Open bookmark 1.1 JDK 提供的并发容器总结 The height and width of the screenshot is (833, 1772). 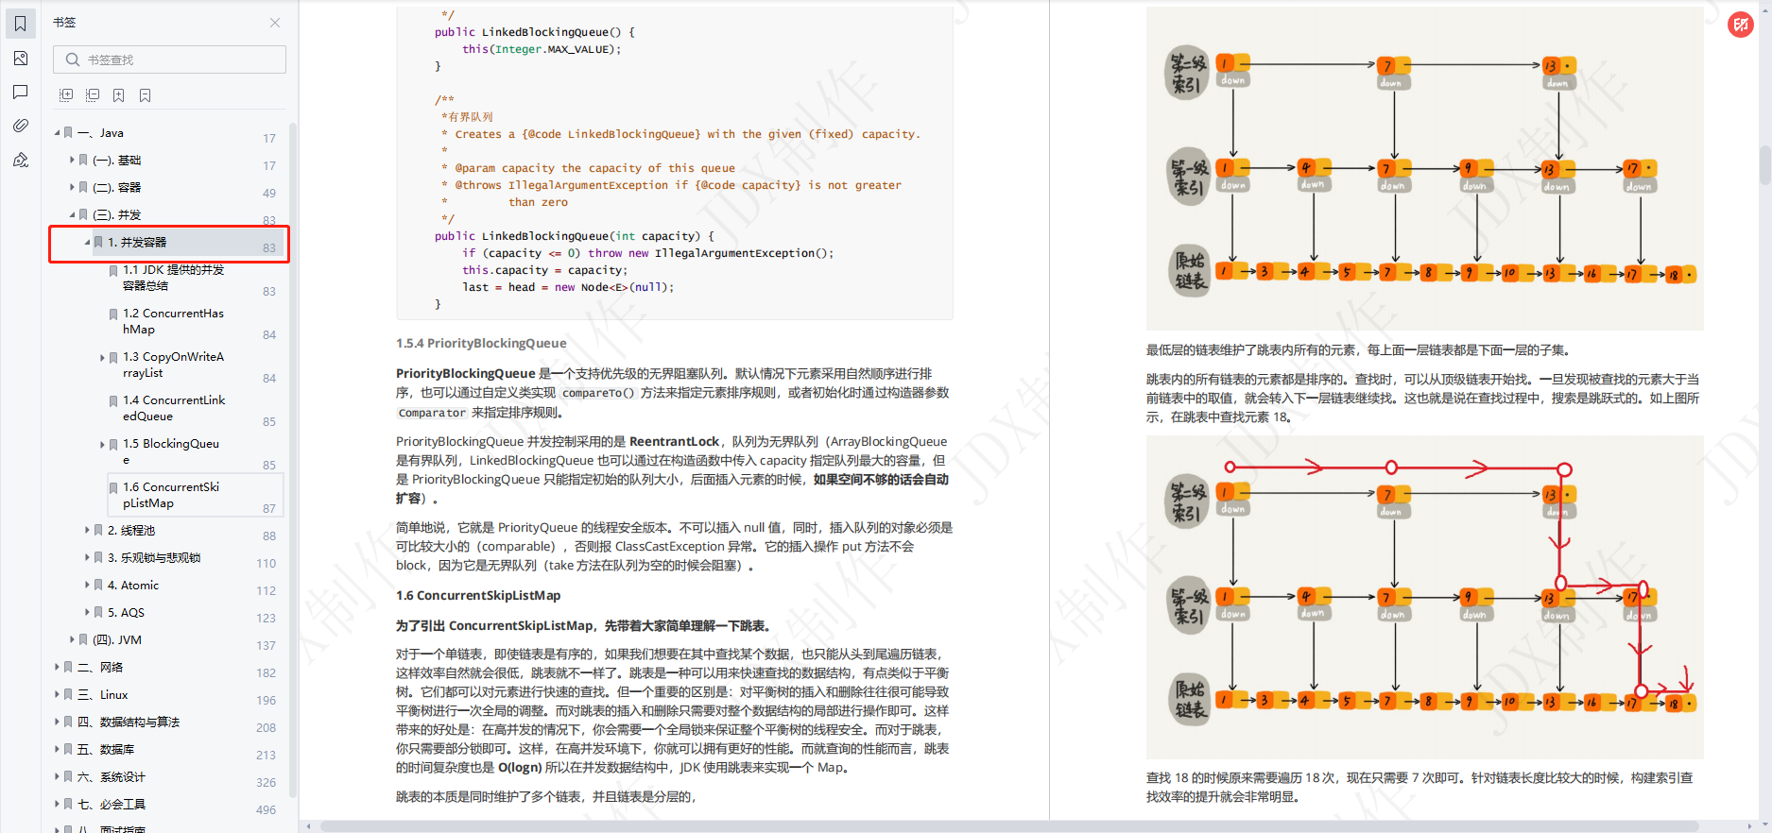[x=174, y=278]
